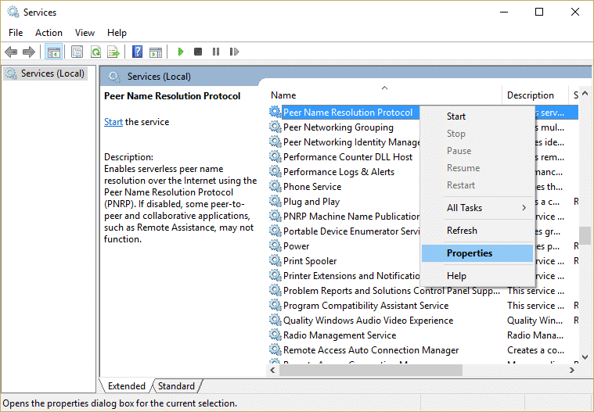The height and width of the screenshot is (412, 594).
Task: Click gear icon beside Print Spooler
Action: [275, 260]
